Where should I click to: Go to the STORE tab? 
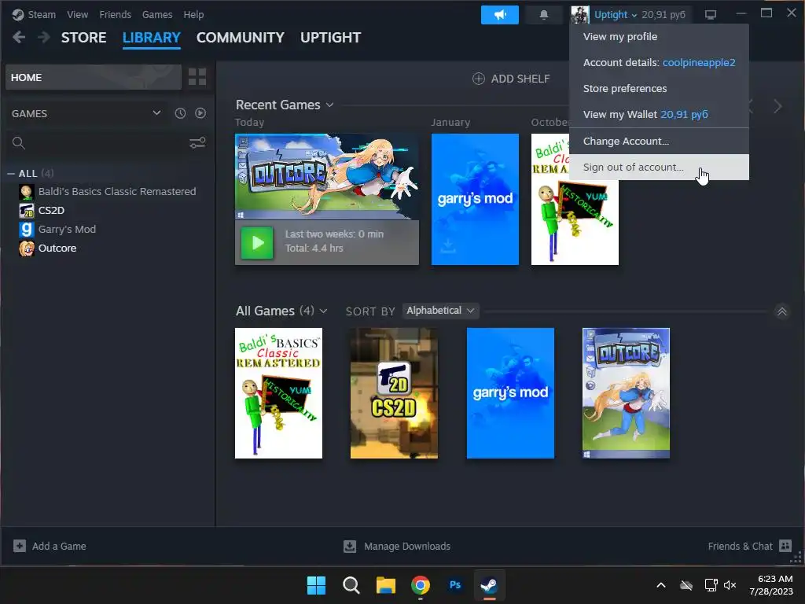pyautogui.click(x=83, y=38)
